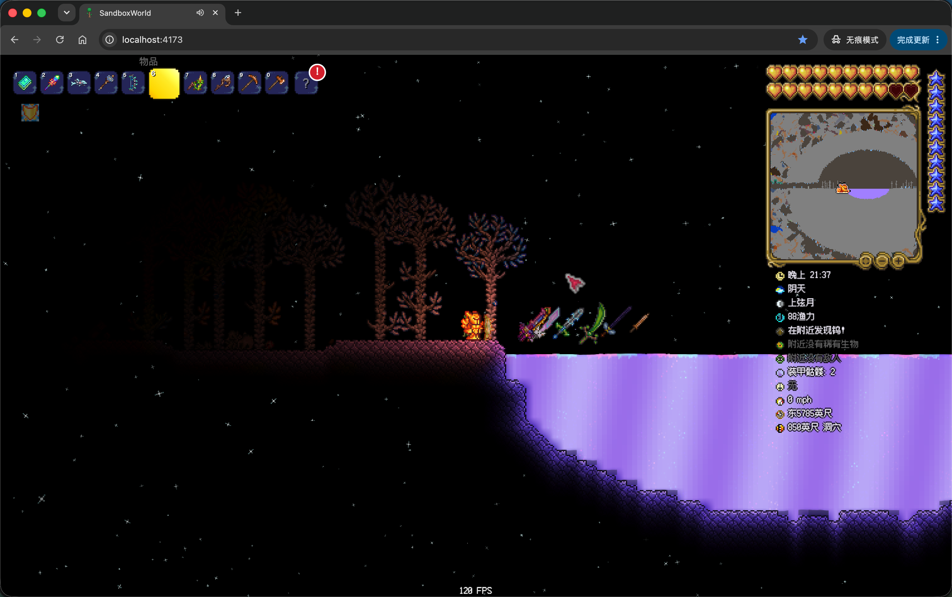Viewport: 952px width, 597px height.
Task: Mute the SandboxWorld tab audio
Action: (200, 13)
